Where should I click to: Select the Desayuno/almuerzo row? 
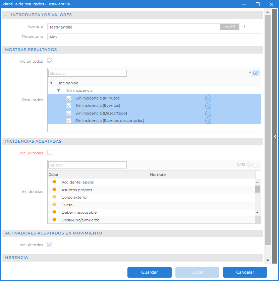pos(152,220)
